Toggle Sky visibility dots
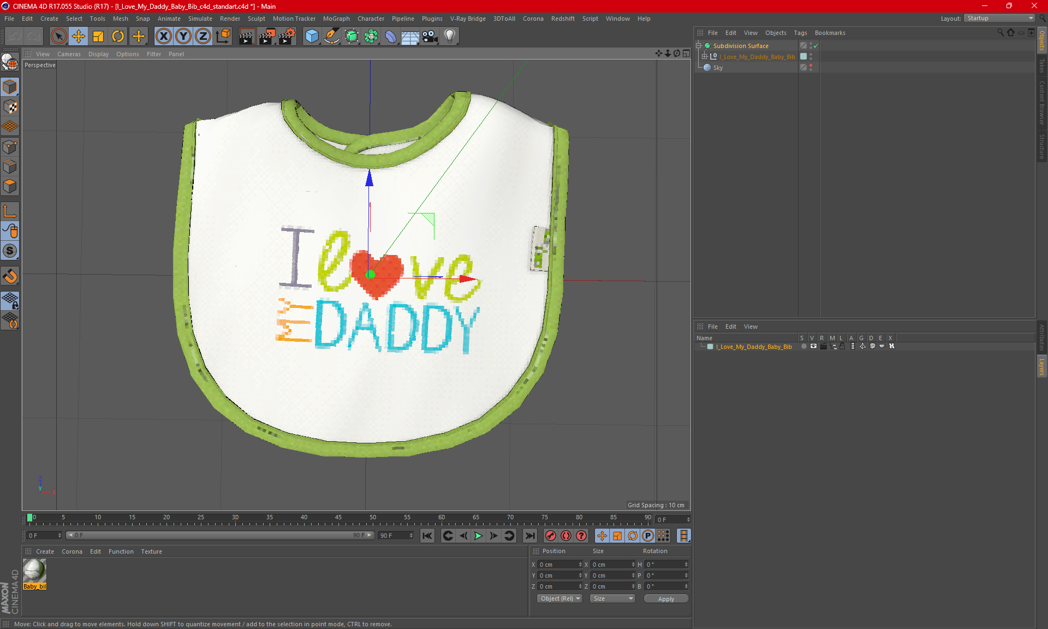Viewport: 1048px width, 629px height. pyautogui.click(x=811, y=68)
